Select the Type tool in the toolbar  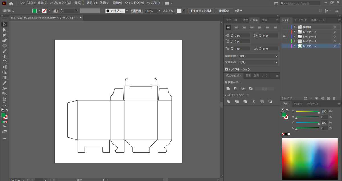5,56
